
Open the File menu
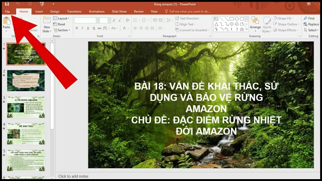point(8,11)
